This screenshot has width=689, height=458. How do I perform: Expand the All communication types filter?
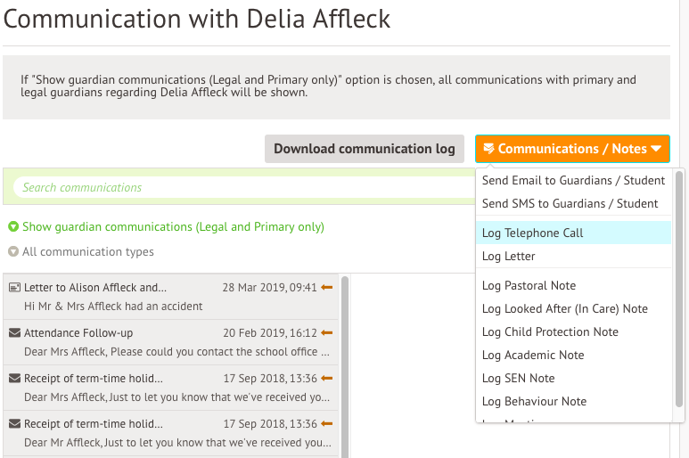click(87, 252)
